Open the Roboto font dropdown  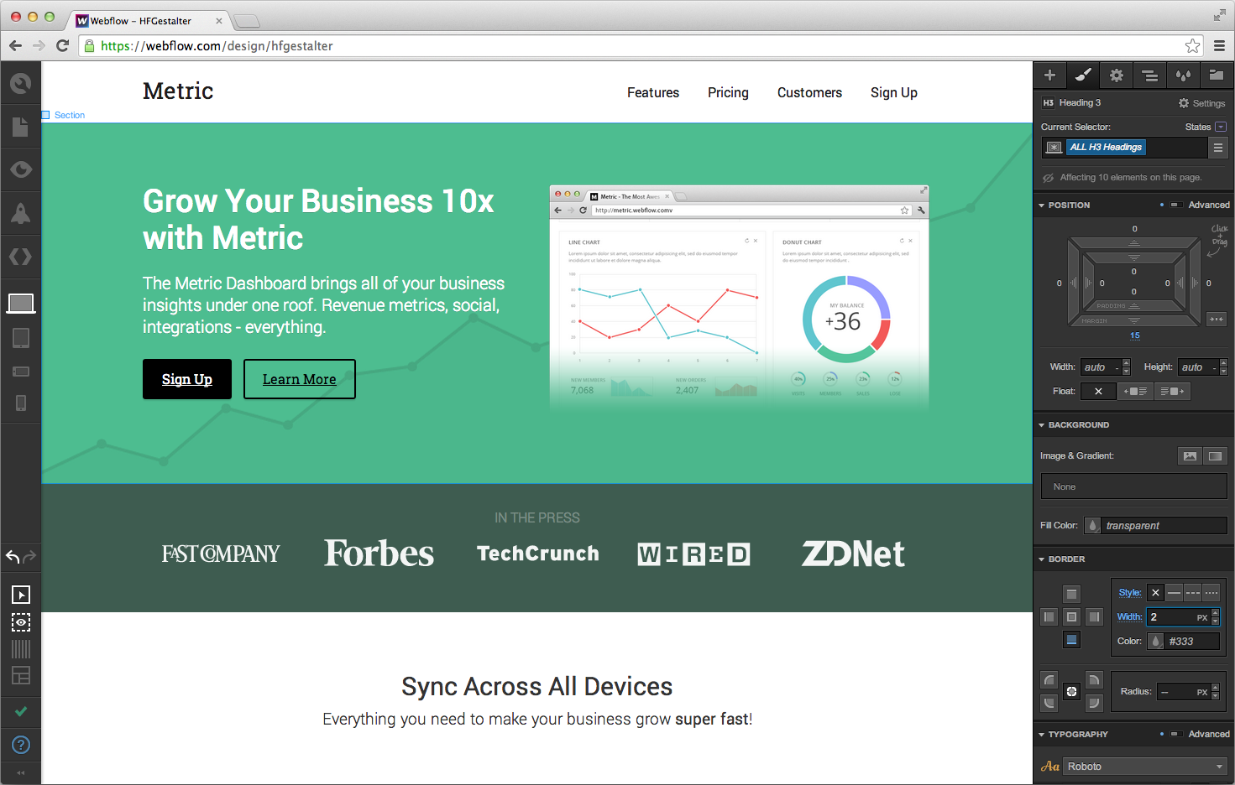[1145, 767]
